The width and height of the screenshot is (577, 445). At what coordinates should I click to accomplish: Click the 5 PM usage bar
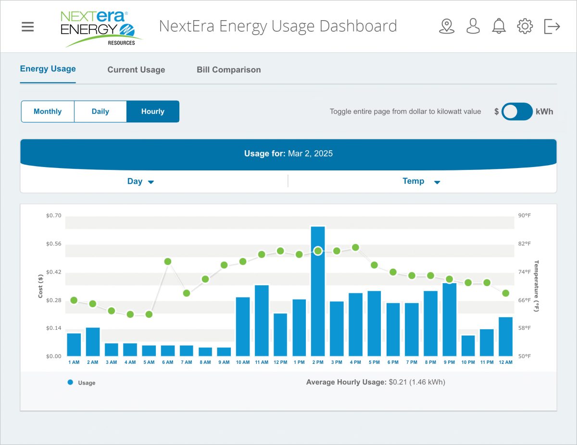tap(374, 324)
